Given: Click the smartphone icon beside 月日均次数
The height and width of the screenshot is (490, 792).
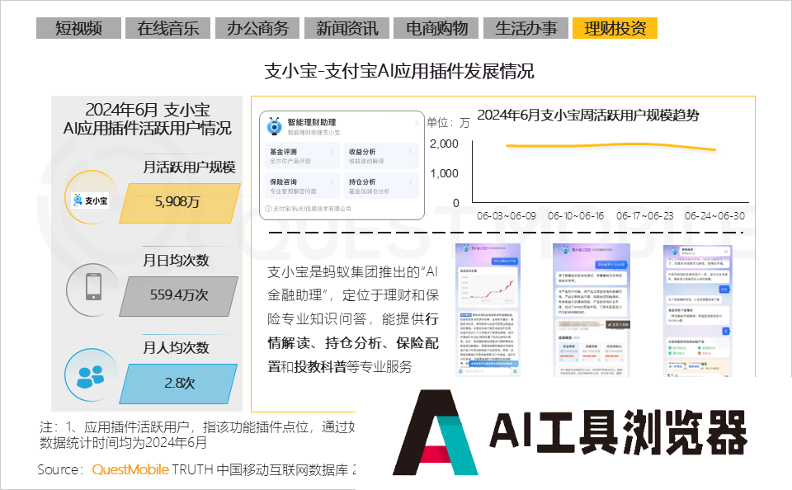Looking at the screenshot, I should click(93, 286).
